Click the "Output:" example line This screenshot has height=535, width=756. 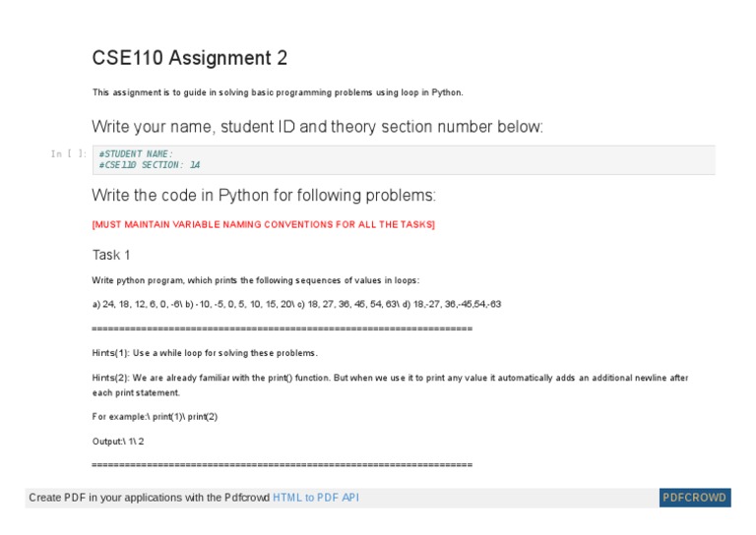[118, 442]
